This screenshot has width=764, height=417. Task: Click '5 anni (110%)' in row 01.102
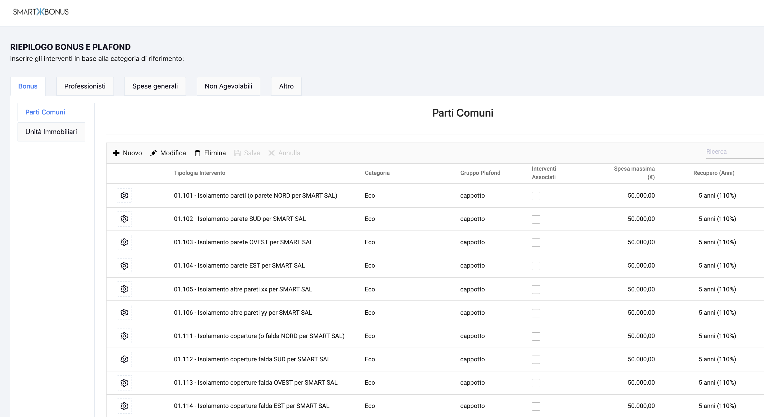click(x=717, y=219)
